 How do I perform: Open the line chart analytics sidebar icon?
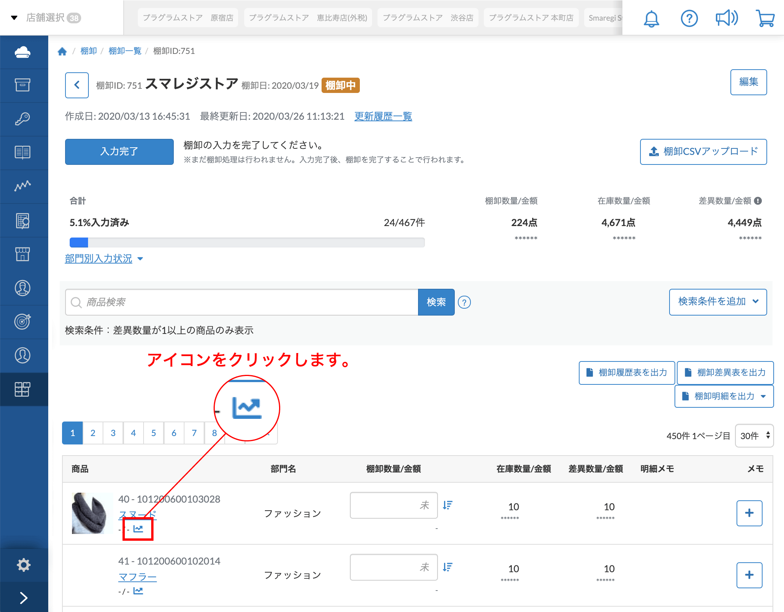[x=23, y=186]
